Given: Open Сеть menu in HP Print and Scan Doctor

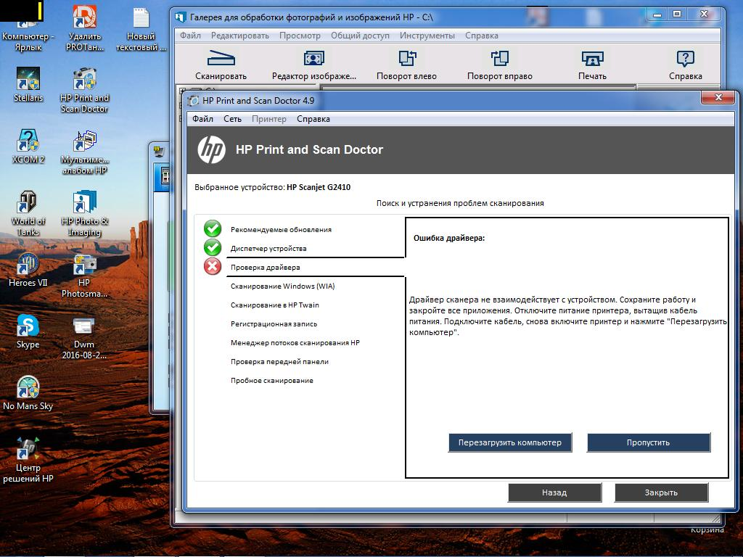Looking at the screenshot, I should (x=233, y=119).
